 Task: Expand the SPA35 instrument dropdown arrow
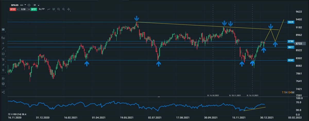point(25,5)
